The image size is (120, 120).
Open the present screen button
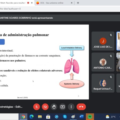(x=62, y=107)
